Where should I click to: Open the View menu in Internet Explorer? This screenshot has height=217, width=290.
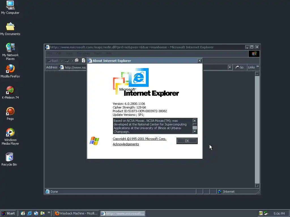click(69, 53)
